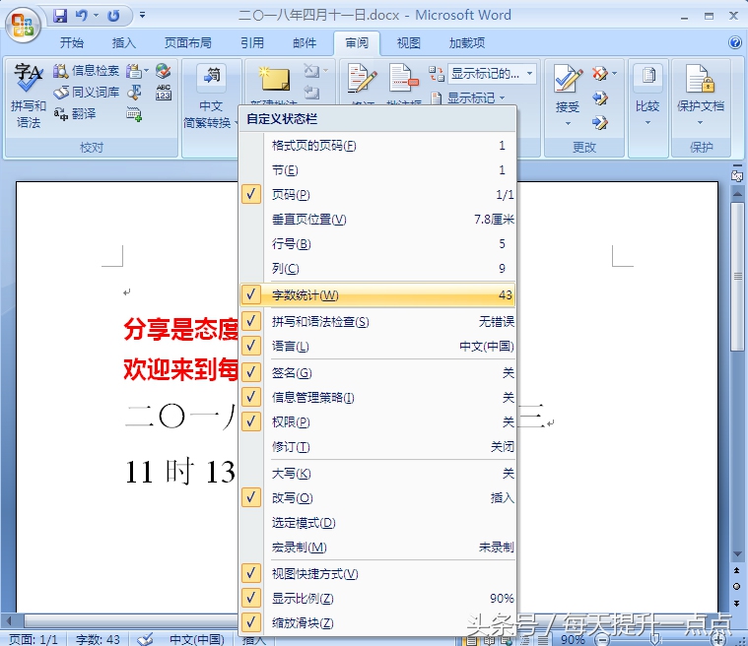Uncheck 拼写和语法检查(S) option
Image resolution: width=748 pixels, height=646 pixels.
coord(251,321)
